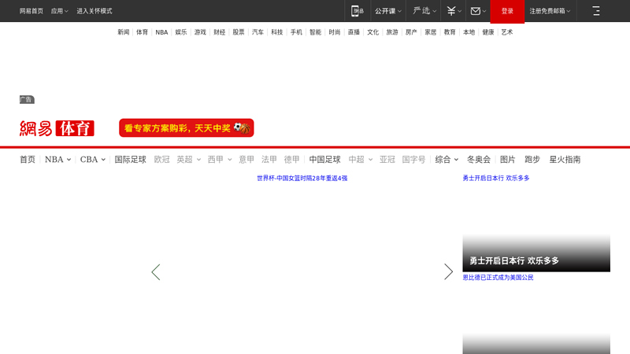Open the 健康 channel

pyautogui.click(x=488, y=32)
